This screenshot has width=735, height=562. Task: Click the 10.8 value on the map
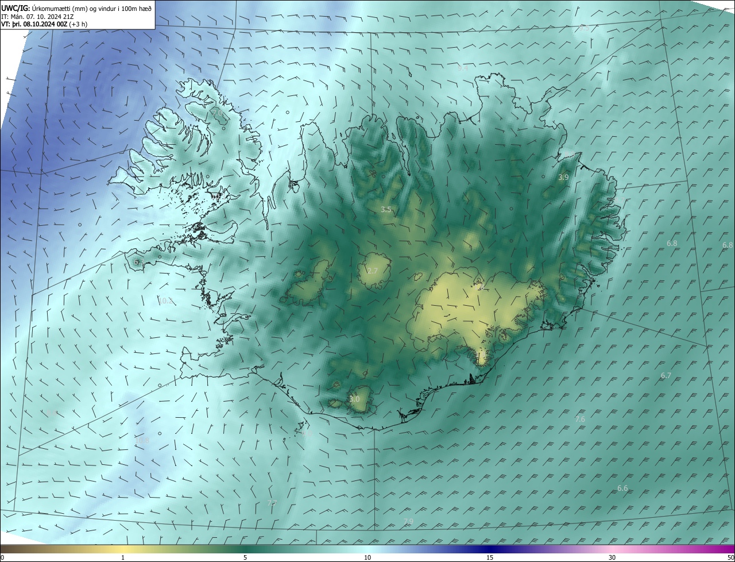click(x=142, y=441)
